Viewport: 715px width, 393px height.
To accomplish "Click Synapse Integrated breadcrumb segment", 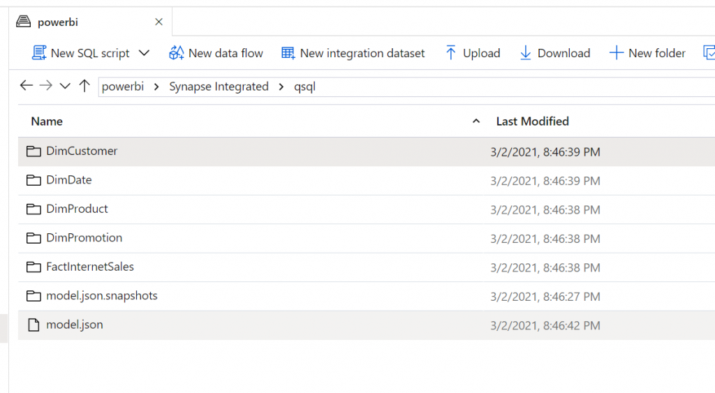I will point(219,87).
